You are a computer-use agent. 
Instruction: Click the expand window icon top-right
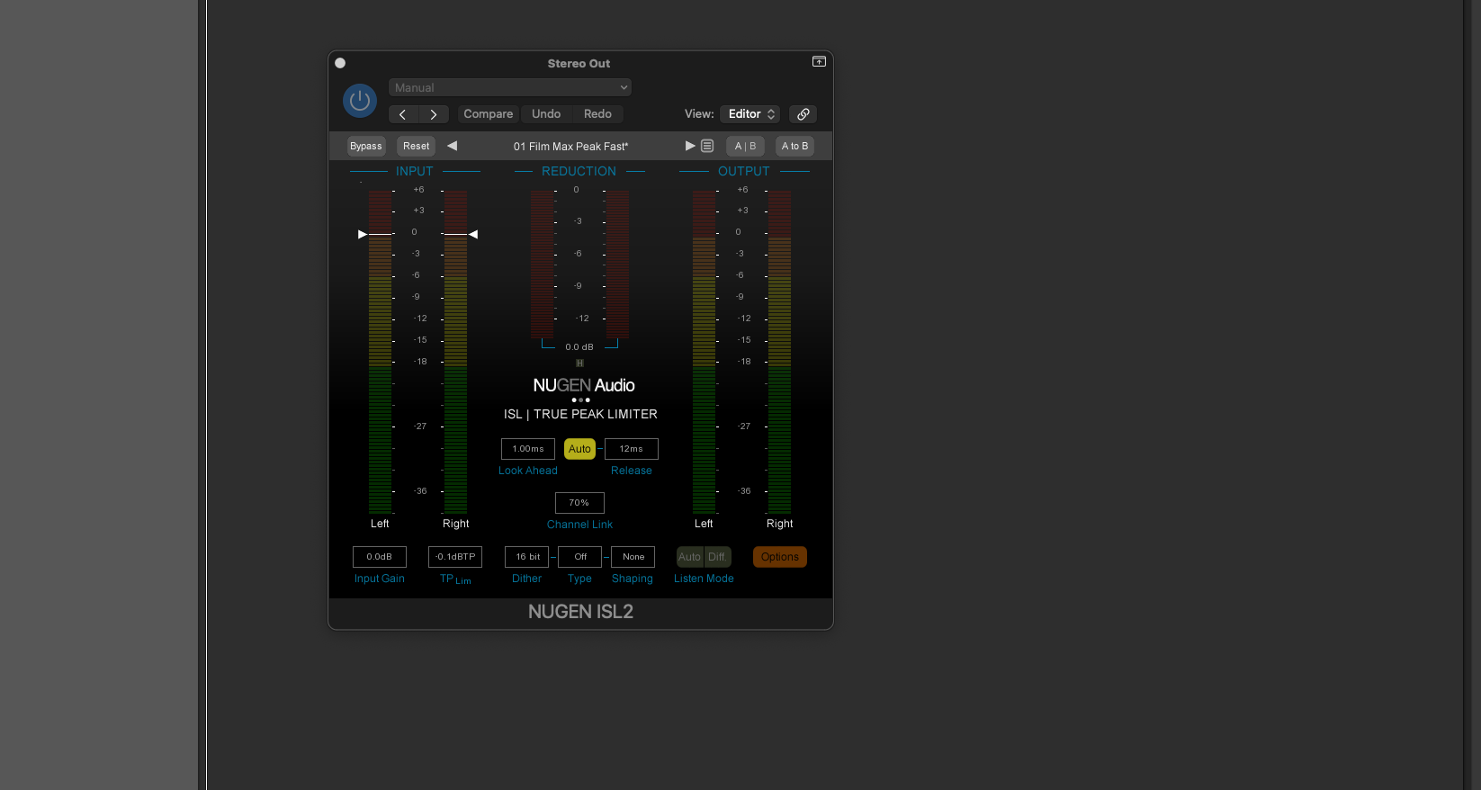click(819, 62)
